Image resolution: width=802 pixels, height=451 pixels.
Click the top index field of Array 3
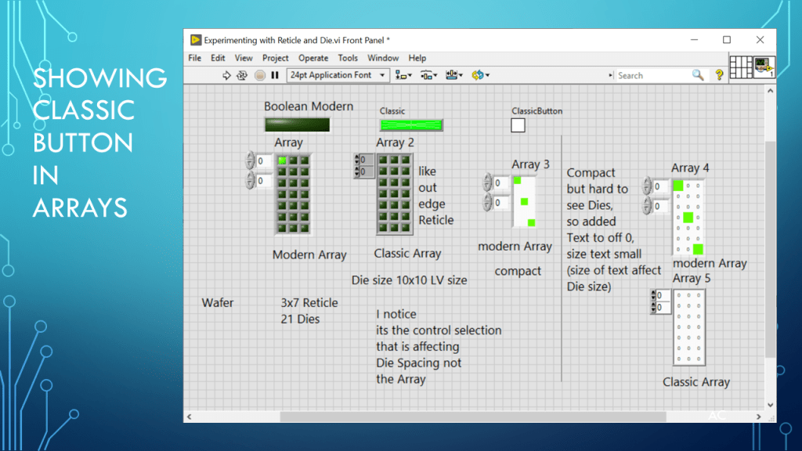pyautogui.click(x=501, y=183)
